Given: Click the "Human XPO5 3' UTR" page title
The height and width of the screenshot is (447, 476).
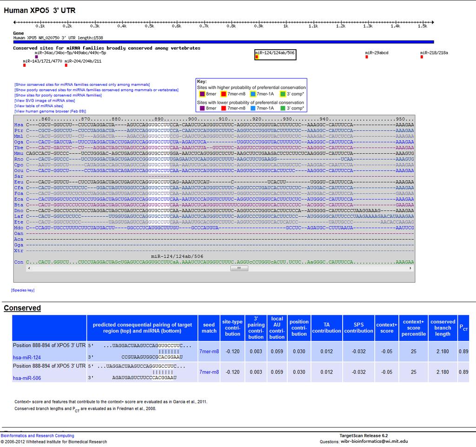Looking at the screenshot, I should pyautogui.click(x=40, y=11).
